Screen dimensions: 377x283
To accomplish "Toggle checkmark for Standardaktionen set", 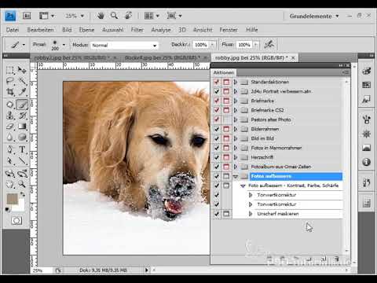I will click(217, 82).
